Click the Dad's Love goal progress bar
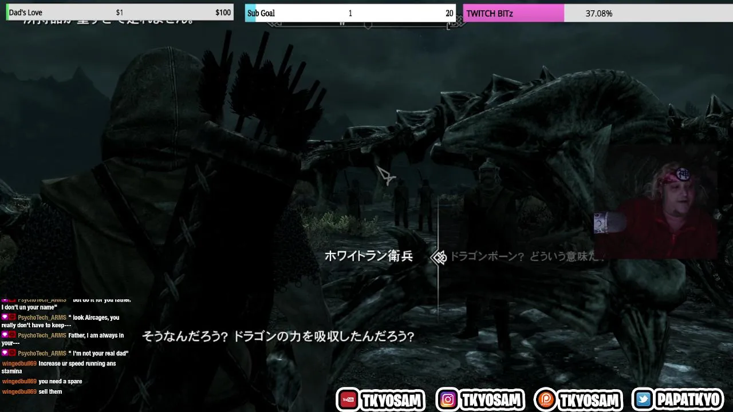Screen dimensions: 733x412 pos(120,13)
